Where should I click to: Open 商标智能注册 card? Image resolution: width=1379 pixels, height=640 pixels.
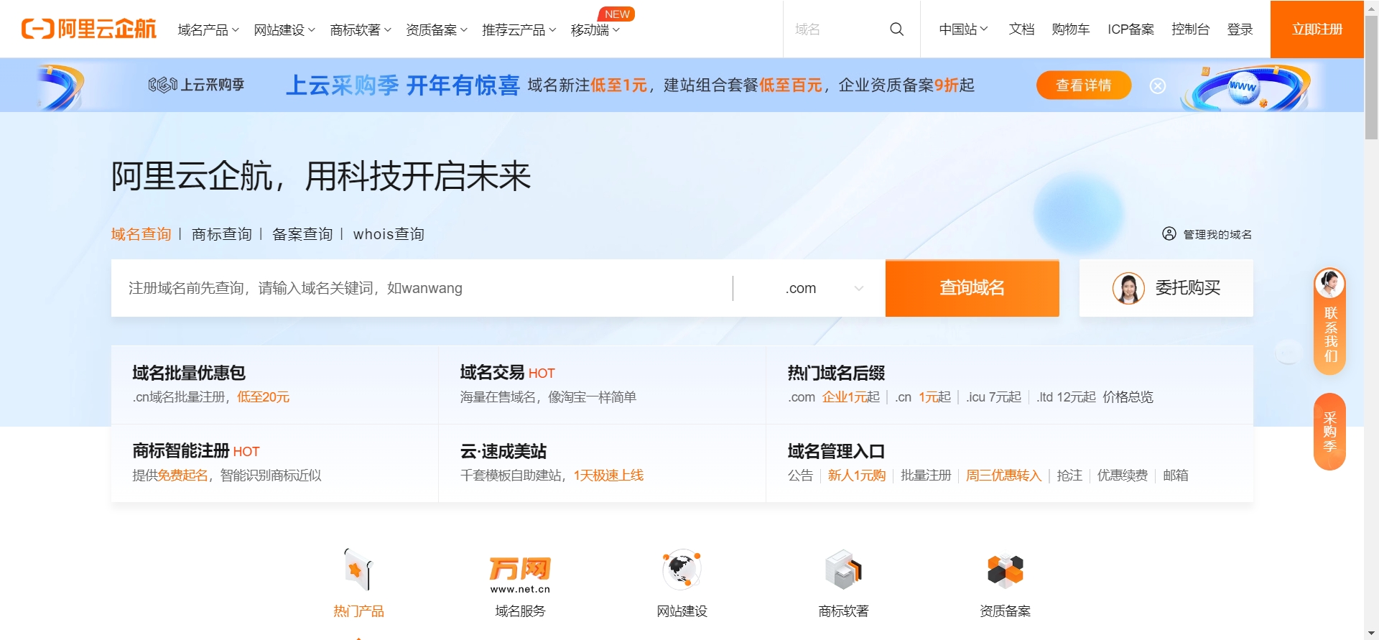[x=274, y=463]
